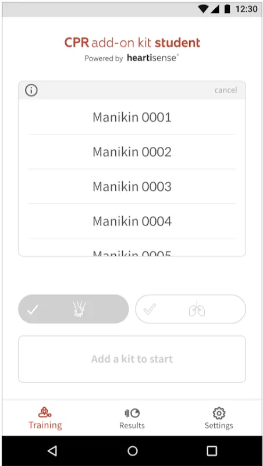Tap the Training manikin icon
Image resolution: width=263 pixels, height=466 pixels.
click(45, 412)
